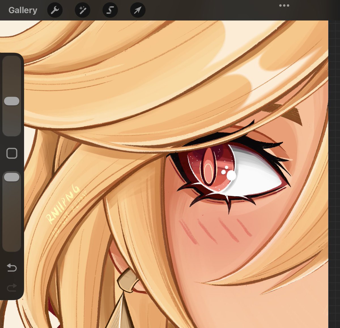The width and height of the screenshot is (340, 328).
Task: Tap the three-dot more options
Action: pyautogui.click(x=284, y=5)
